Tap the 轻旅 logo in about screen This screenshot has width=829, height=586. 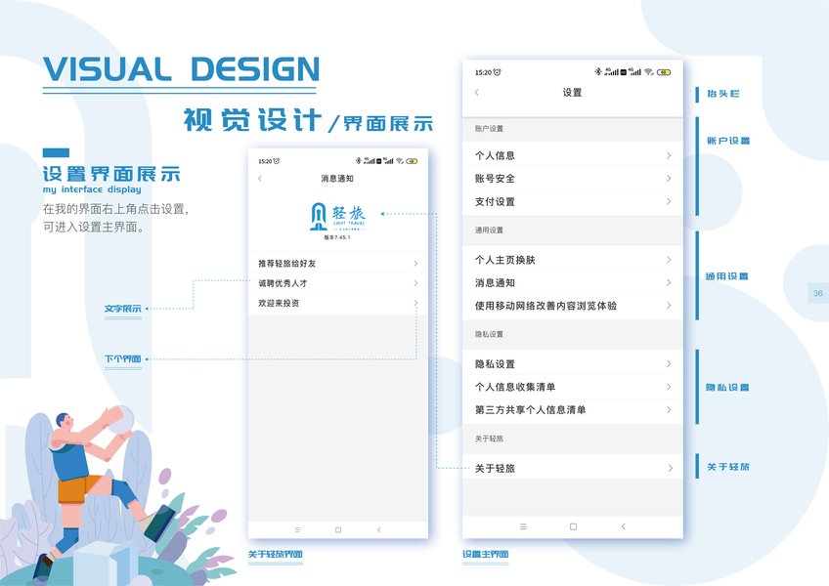pyautogui.click(x=337, y=217)
